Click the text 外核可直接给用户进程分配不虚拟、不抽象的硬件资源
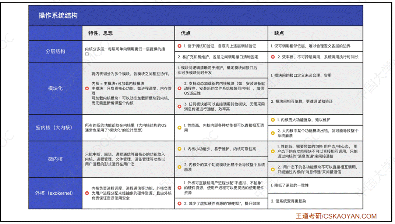 click(x=224, y=188)
